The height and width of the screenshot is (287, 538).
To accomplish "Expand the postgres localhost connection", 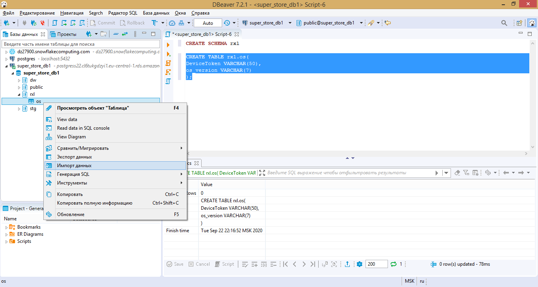I will pyautogui.click(x=6, y=59).
